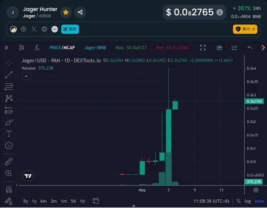
Task: Click the blue update button
Action: click(x=70, y=29)
